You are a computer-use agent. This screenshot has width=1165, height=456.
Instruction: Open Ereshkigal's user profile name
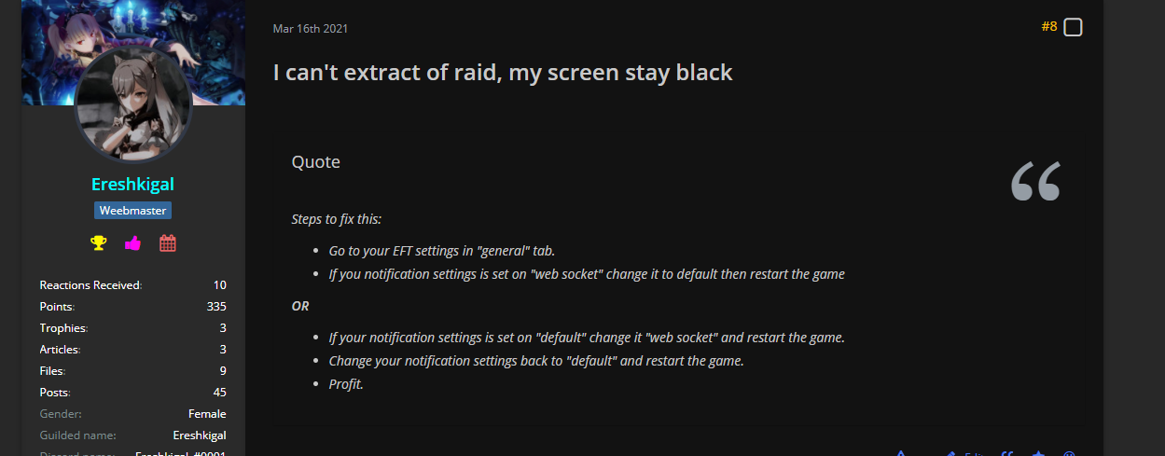tap(132, 184)
